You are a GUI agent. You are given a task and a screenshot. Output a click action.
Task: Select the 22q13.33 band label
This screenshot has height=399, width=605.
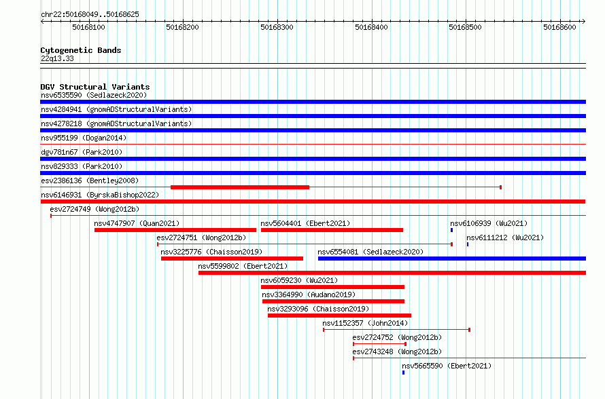[57, 58]
